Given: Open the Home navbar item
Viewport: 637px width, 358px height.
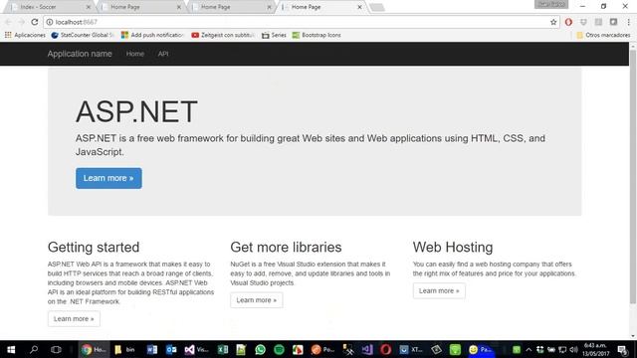Looking at the screenshot, I should click(x=135, y=54).
